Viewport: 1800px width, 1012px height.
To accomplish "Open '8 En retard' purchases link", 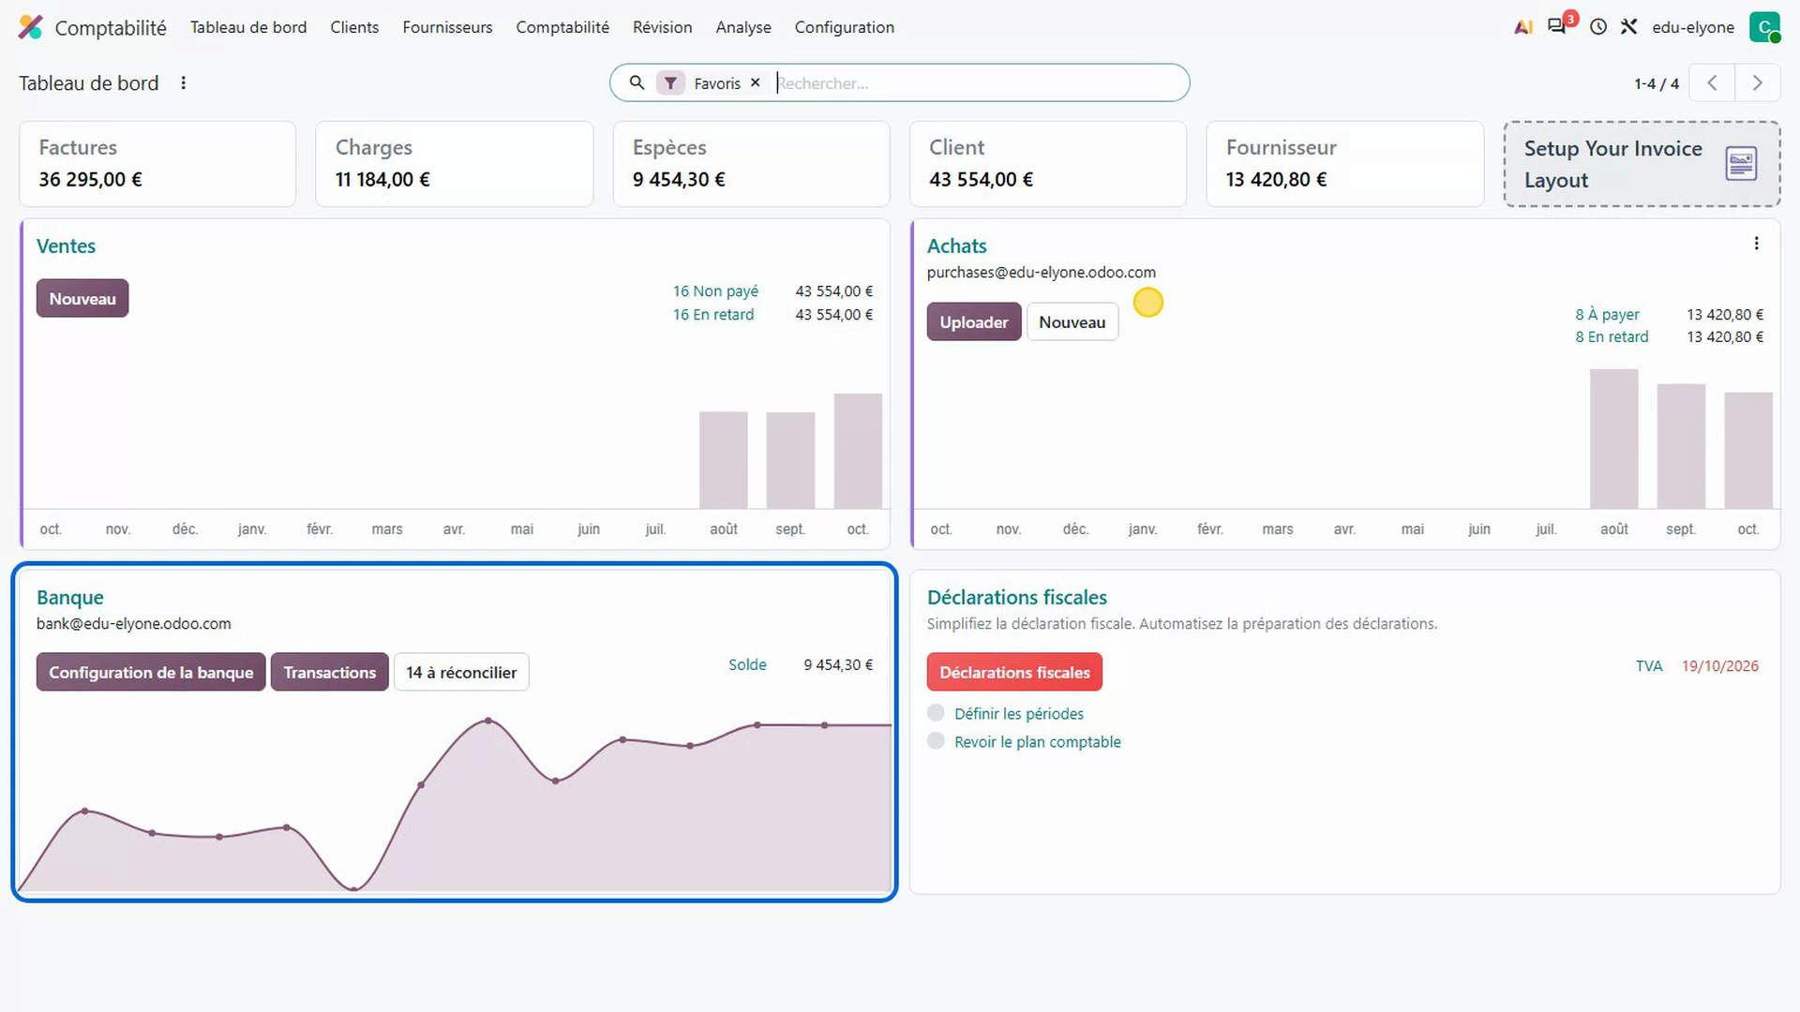I will pos(1612,337).
